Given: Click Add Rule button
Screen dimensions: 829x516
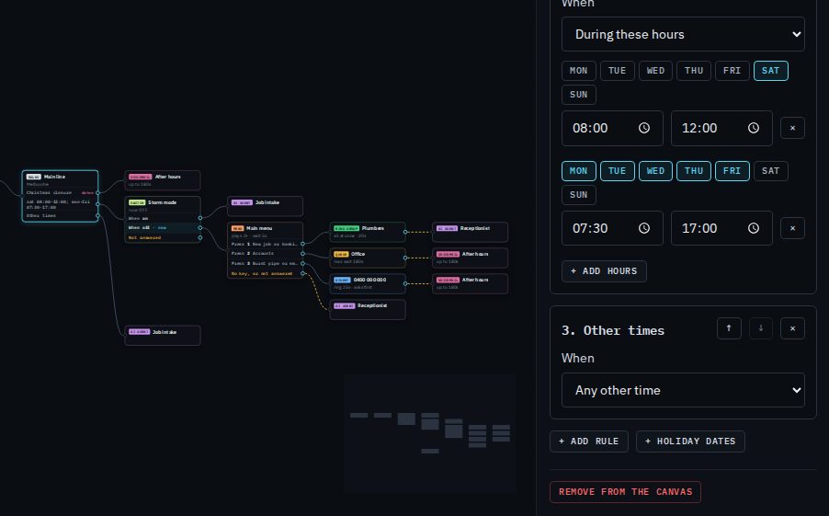Looking at the screenshot, I should click(588, 441).
